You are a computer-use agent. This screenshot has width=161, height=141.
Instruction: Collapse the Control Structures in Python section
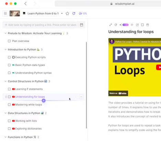[6, 81]
